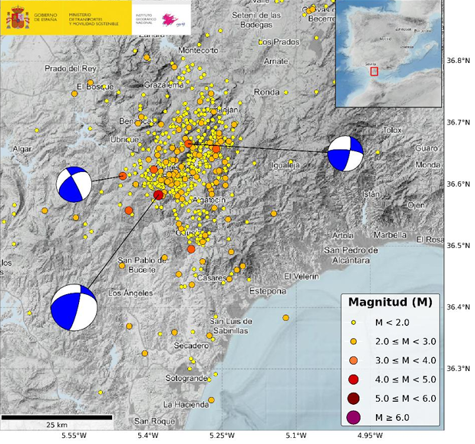Click the yellow M < 2.0 legend dot
Screen dimensions: 475x444
click(353, 323)
